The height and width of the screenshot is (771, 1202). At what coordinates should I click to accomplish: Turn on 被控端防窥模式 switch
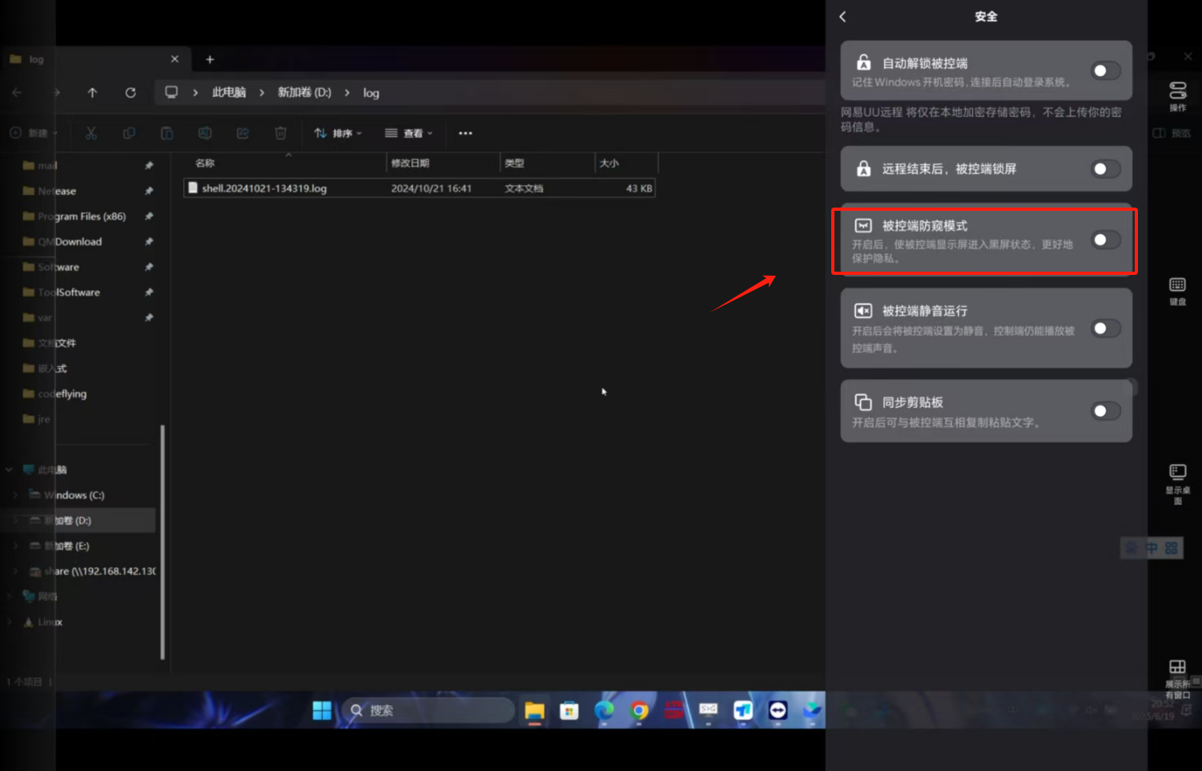tap(1105, 240)
